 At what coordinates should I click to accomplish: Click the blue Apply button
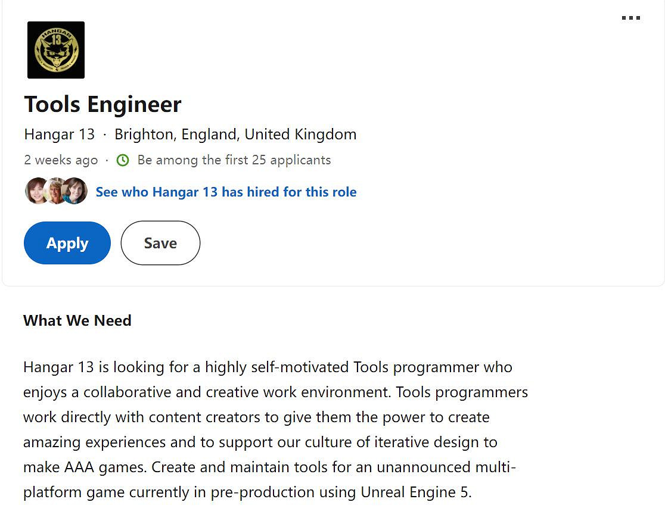[67, 243]
